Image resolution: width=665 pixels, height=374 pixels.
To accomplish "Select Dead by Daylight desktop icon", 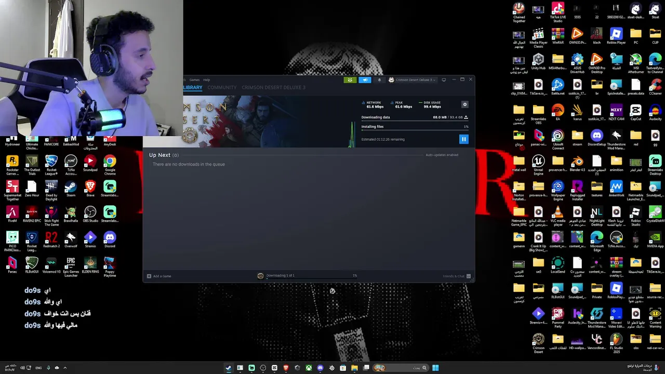I will click(x=51, y=190).
